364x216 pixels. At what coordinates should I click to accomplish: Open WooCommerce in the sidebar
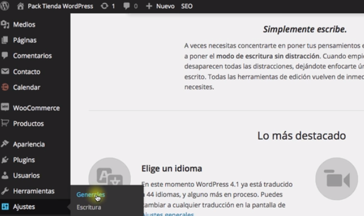[x=36, y=108]
